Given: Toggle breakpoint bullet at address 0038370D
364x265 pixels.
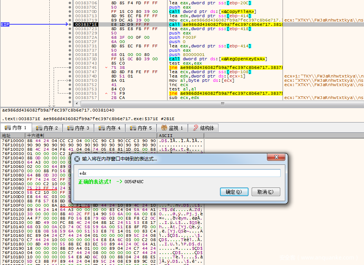Looking at the screenshot, I should pos(70,11).
